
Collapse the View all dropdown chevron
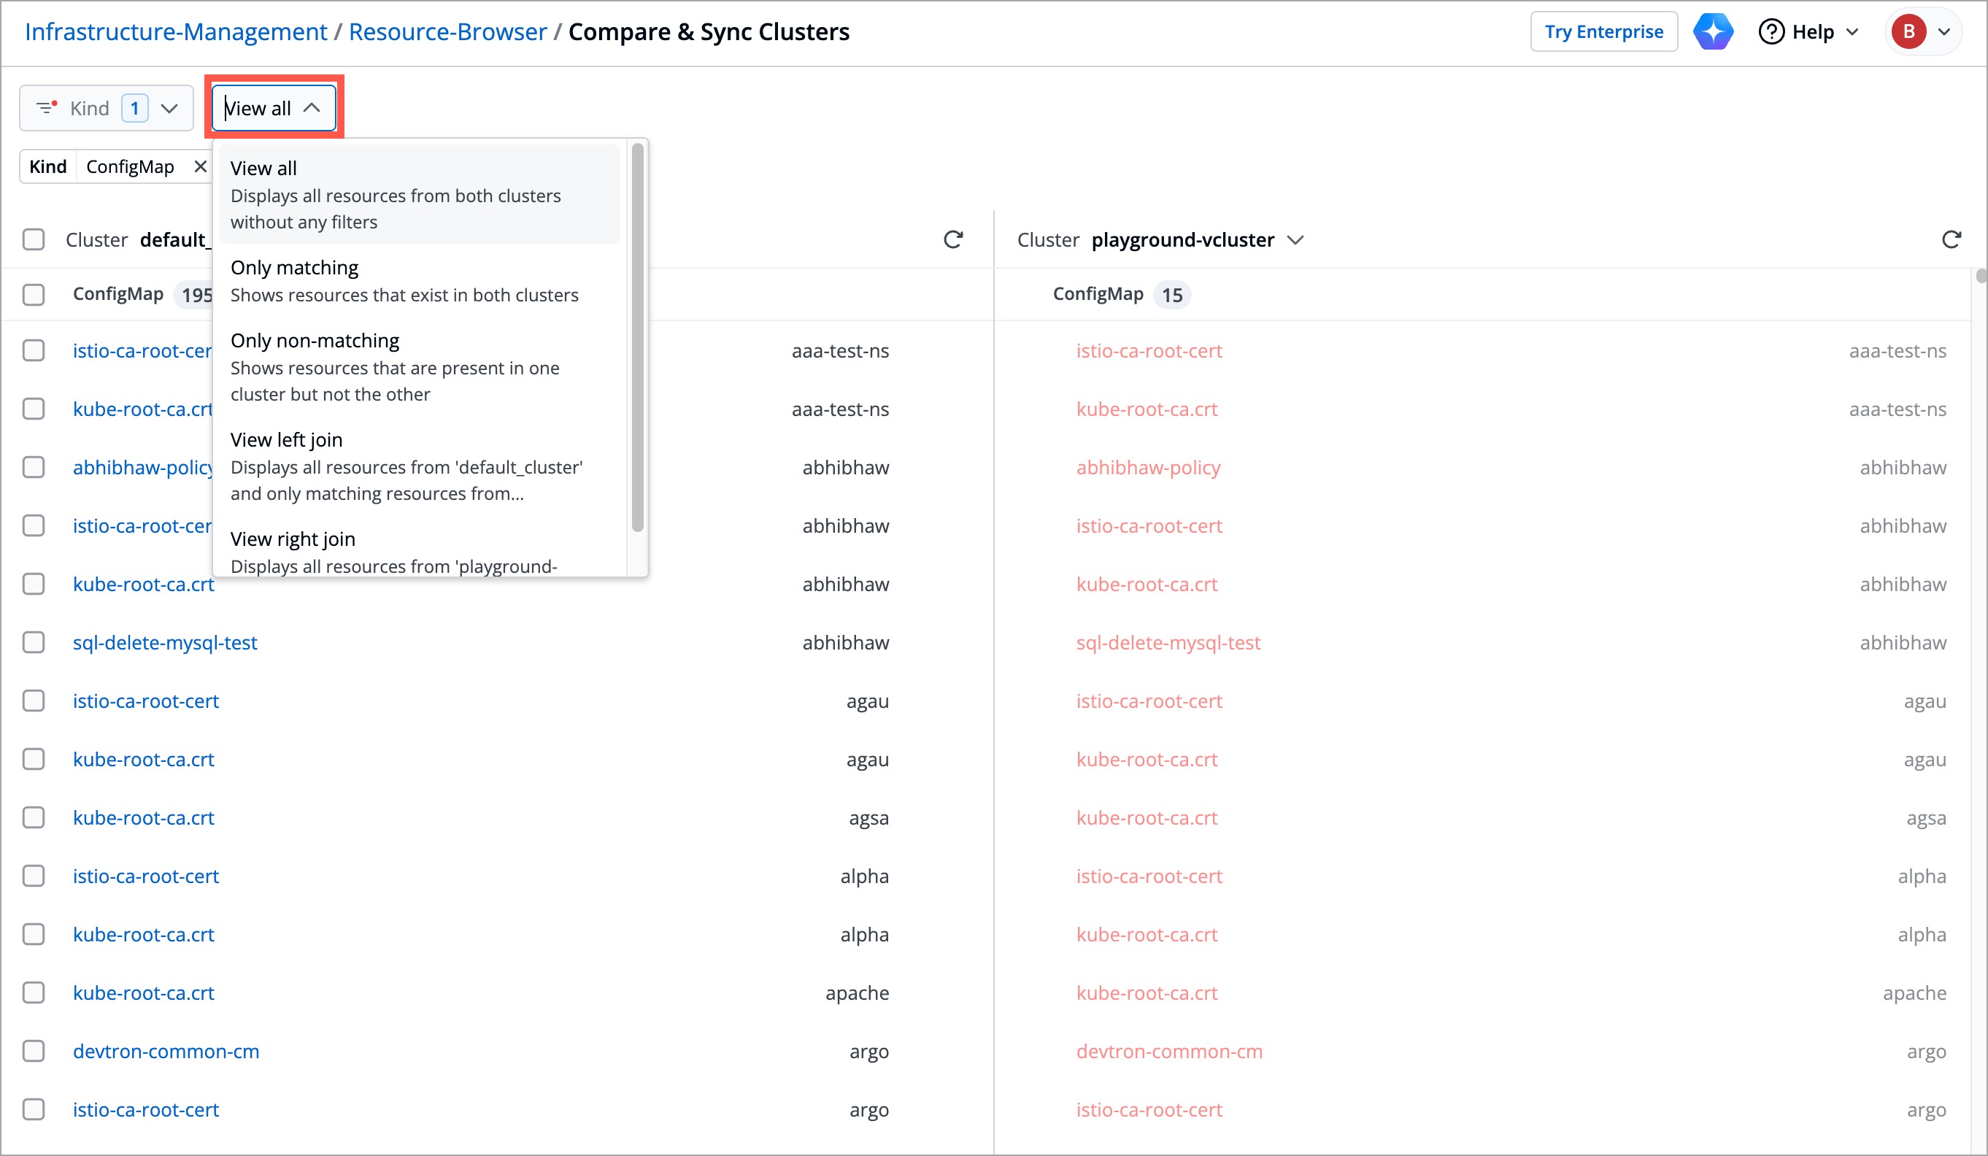pyautogui.click(x=312, y=107)
